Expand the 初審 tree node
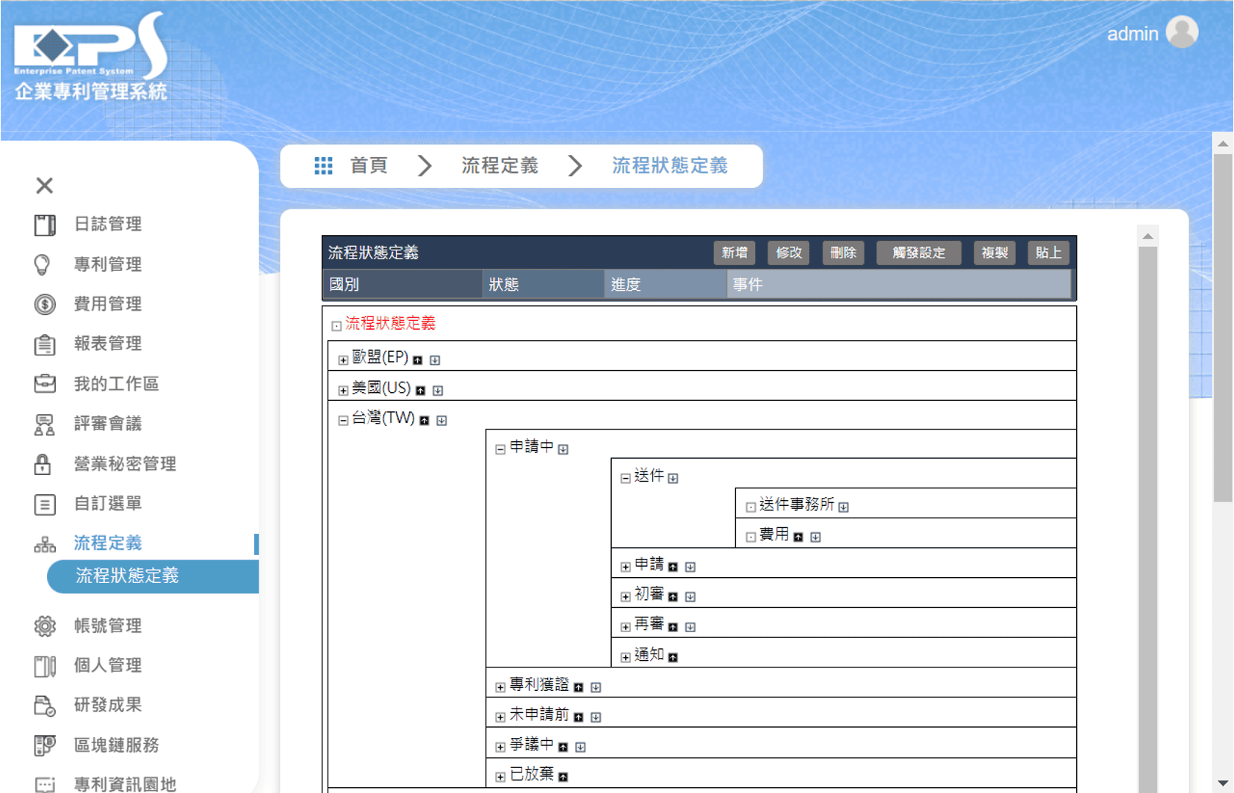 point(625,597)
